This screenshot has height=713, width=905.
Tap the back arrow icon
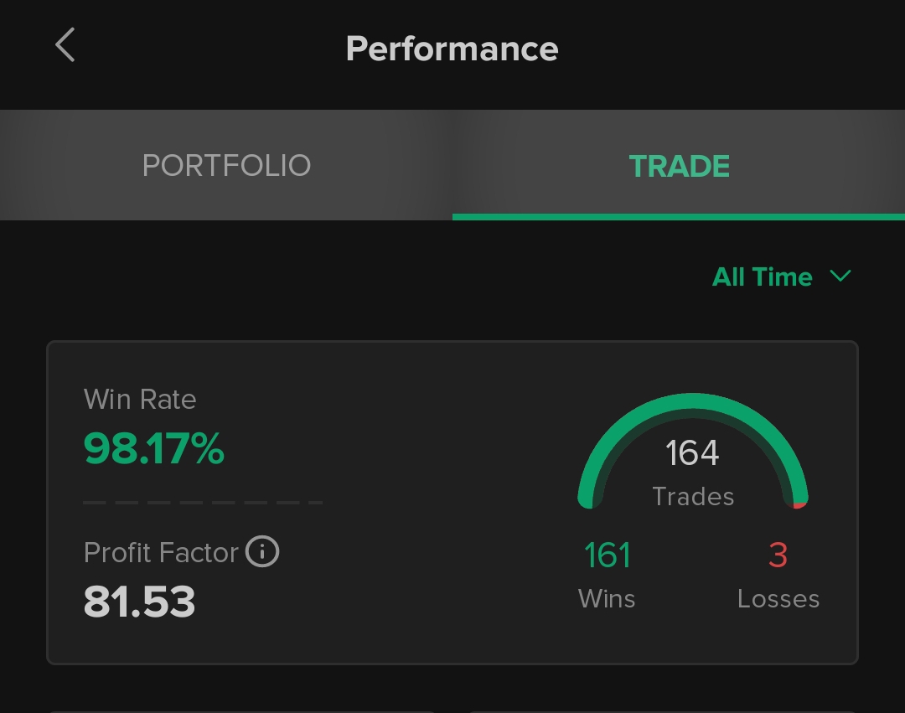[65, 45]
